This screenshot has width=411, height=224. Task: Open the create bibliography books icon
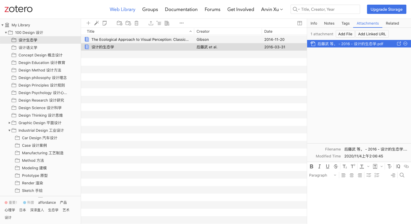coord(167,23)
